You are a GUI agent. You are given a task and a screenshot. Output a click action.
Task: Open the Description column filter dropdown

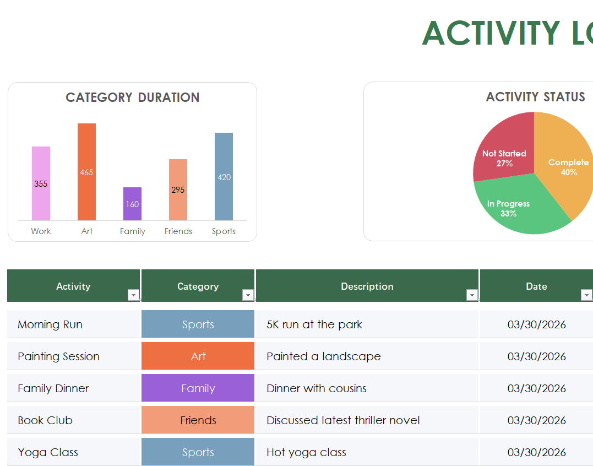(x=472, y=295)
